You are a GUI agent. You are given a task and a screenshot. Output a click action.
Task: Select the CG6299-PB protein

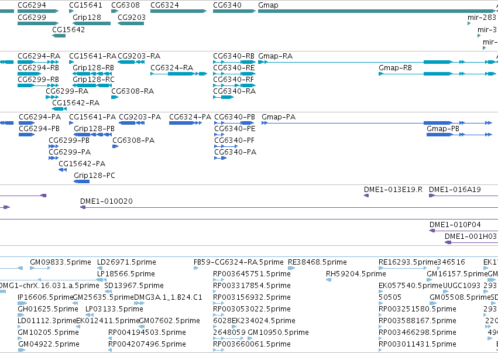53,146
